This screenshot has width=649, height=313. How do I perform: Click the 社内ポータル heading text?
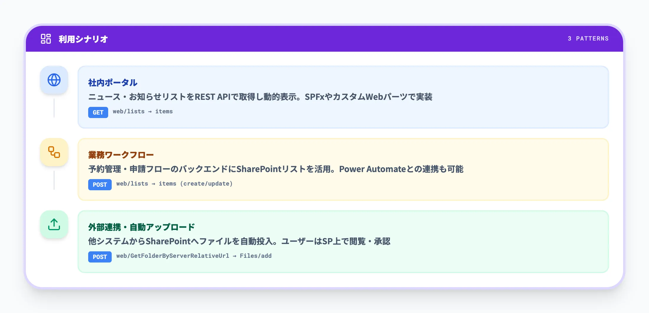pyautogui.click(x=113, y=83)
